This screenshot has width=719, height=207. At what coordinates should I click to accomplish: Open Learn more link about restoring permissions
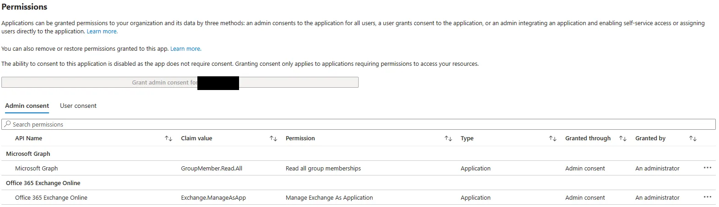[185, 49]
